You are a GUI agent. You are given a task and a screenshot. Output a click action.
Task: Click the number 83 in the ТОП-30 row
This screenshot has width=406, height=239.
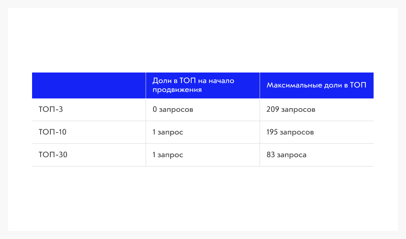[270, 155]
